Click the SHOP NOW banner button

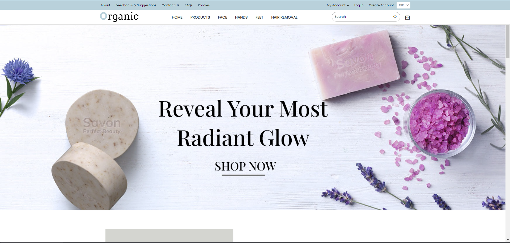[x=245, y=167]
